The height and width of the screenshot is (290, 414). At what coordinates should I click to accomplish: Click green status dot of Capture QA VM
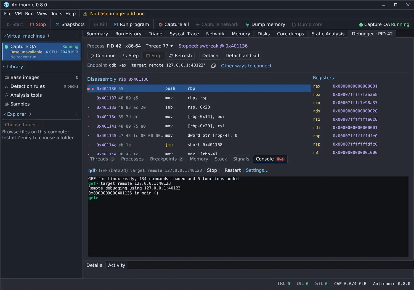coord(6,47)
